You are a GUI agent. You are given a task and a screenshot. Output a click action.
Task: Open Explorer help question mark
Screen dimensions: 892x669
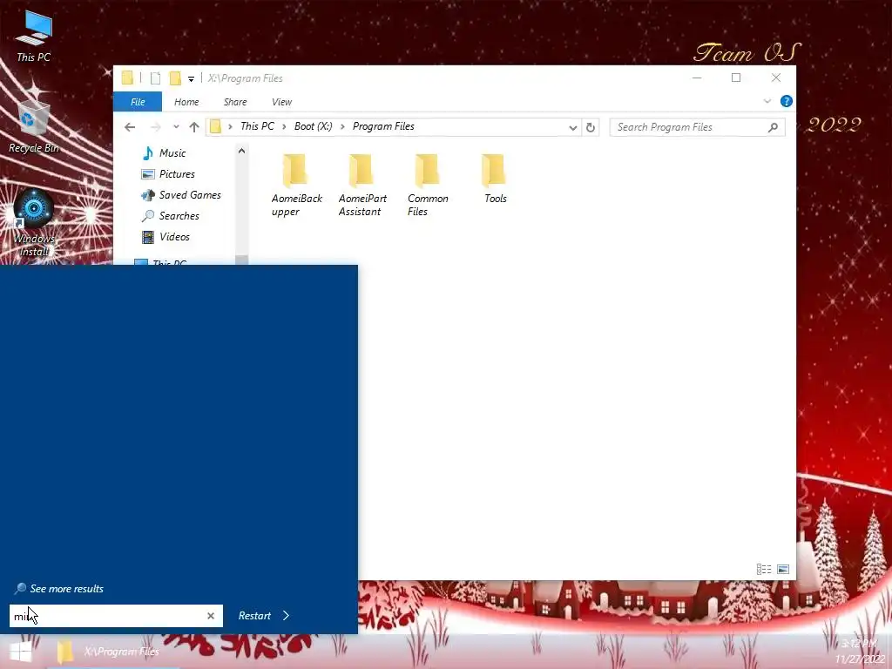pyautogui.click(x=787, y=101)
